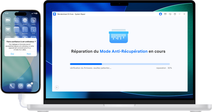This screenshot has width=212, height=112.
Task: Click the repair progress bar
Action: (120, 64)
